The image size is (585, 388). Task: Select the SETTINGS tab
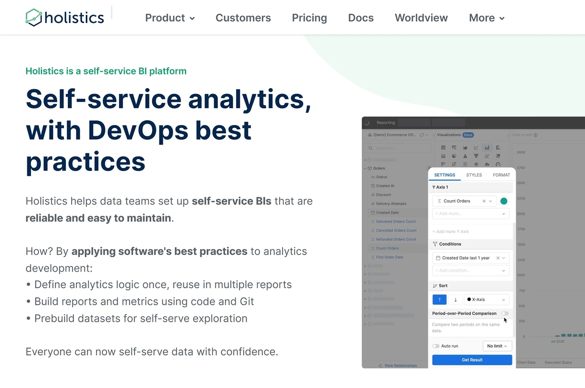445,175
